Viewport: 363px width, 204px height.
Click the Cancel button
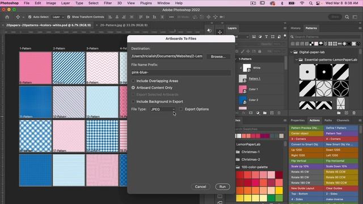200,186
